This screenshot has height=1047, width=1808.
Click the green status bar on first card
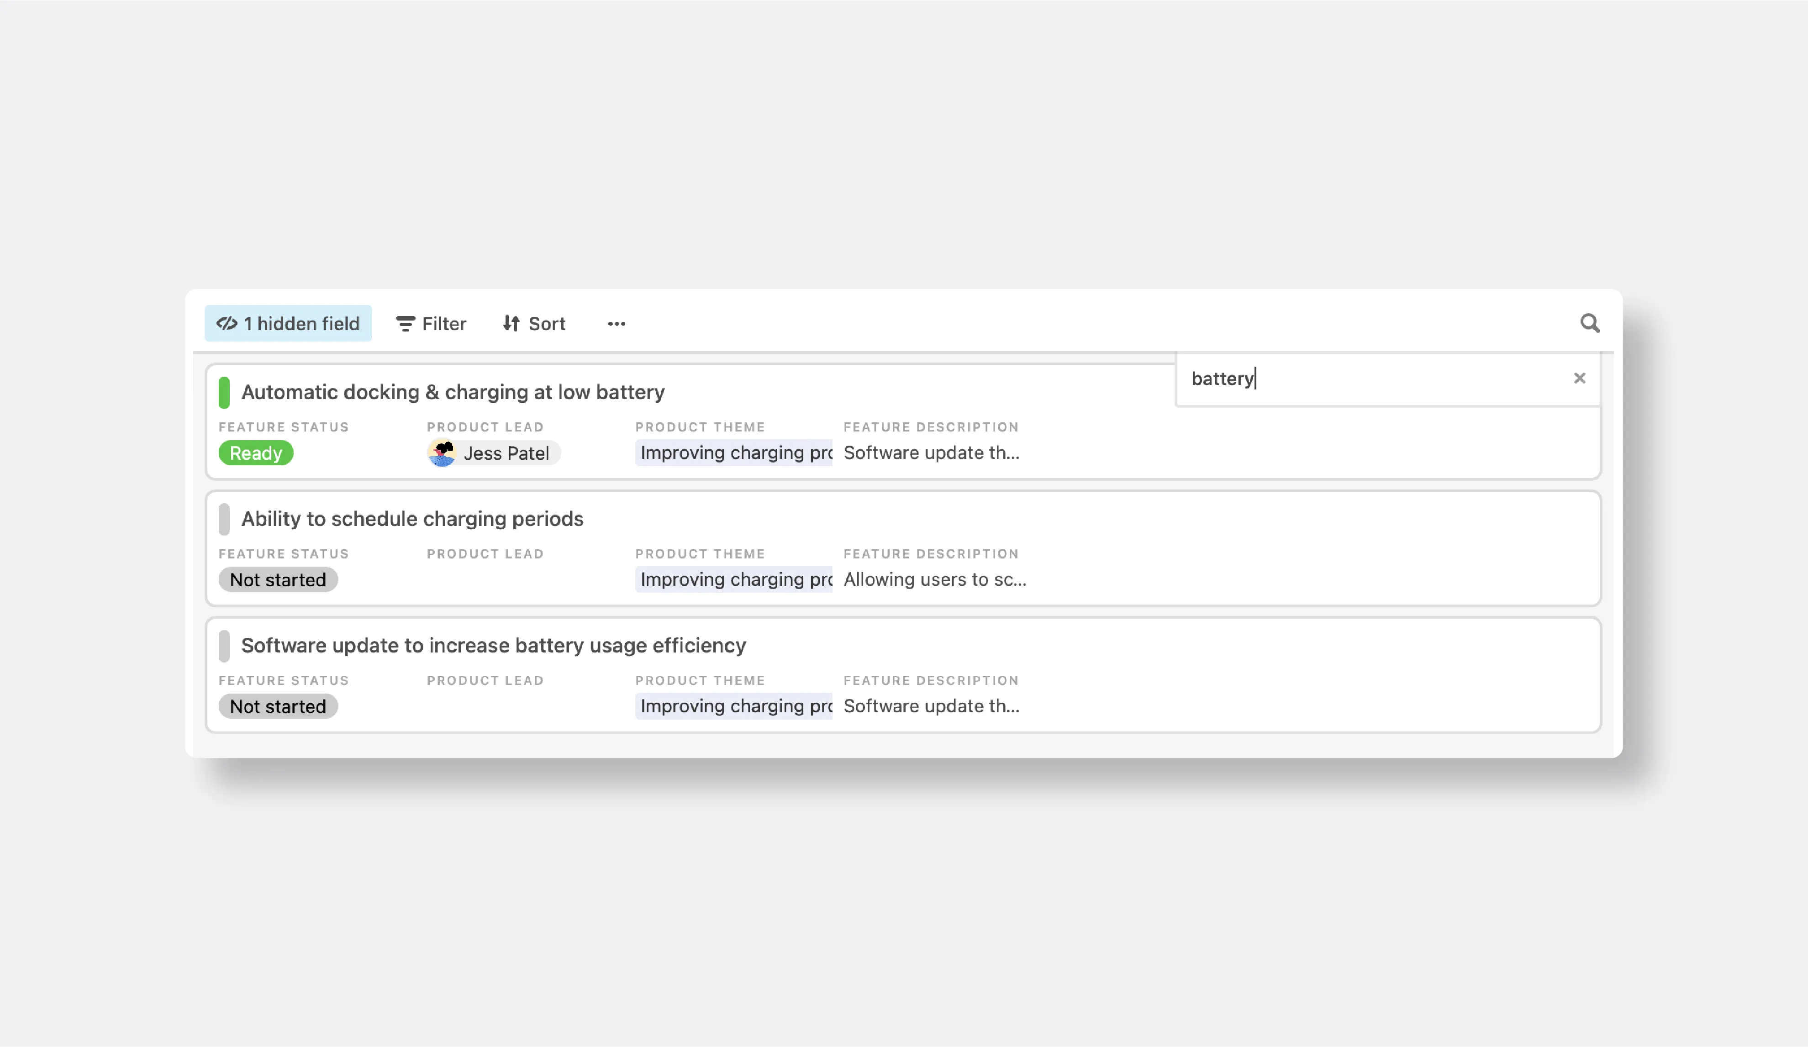point(224,392)
